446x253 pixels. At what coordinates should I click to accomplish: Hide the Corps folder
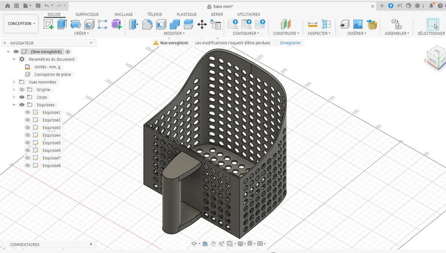tap(22, 97)
